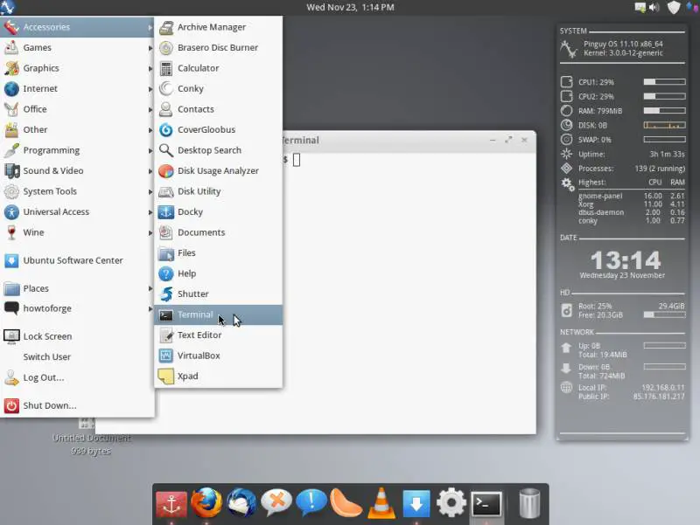Open the howtoforge user submenu
This screenshot has width=700, height=525.
(77, 308)
